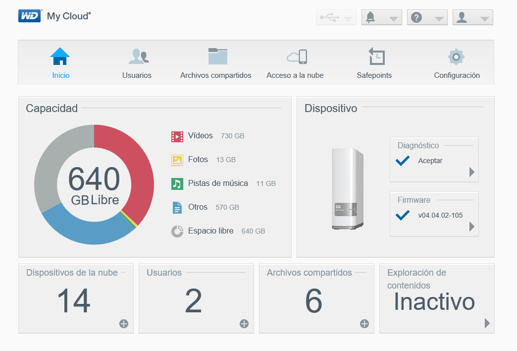Open the user account dropdown
The width and height of the screenshot is (517, 351).
click(x=472, y=17)
